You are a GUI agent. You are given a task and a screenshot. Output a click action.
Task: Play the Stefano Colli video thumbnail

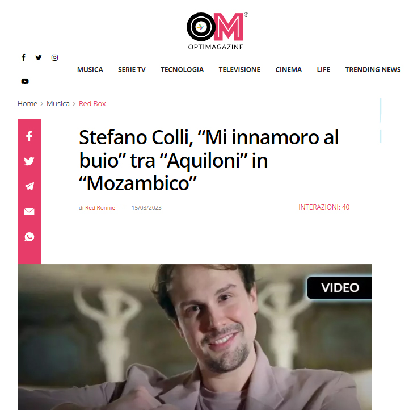coord(195,337)
